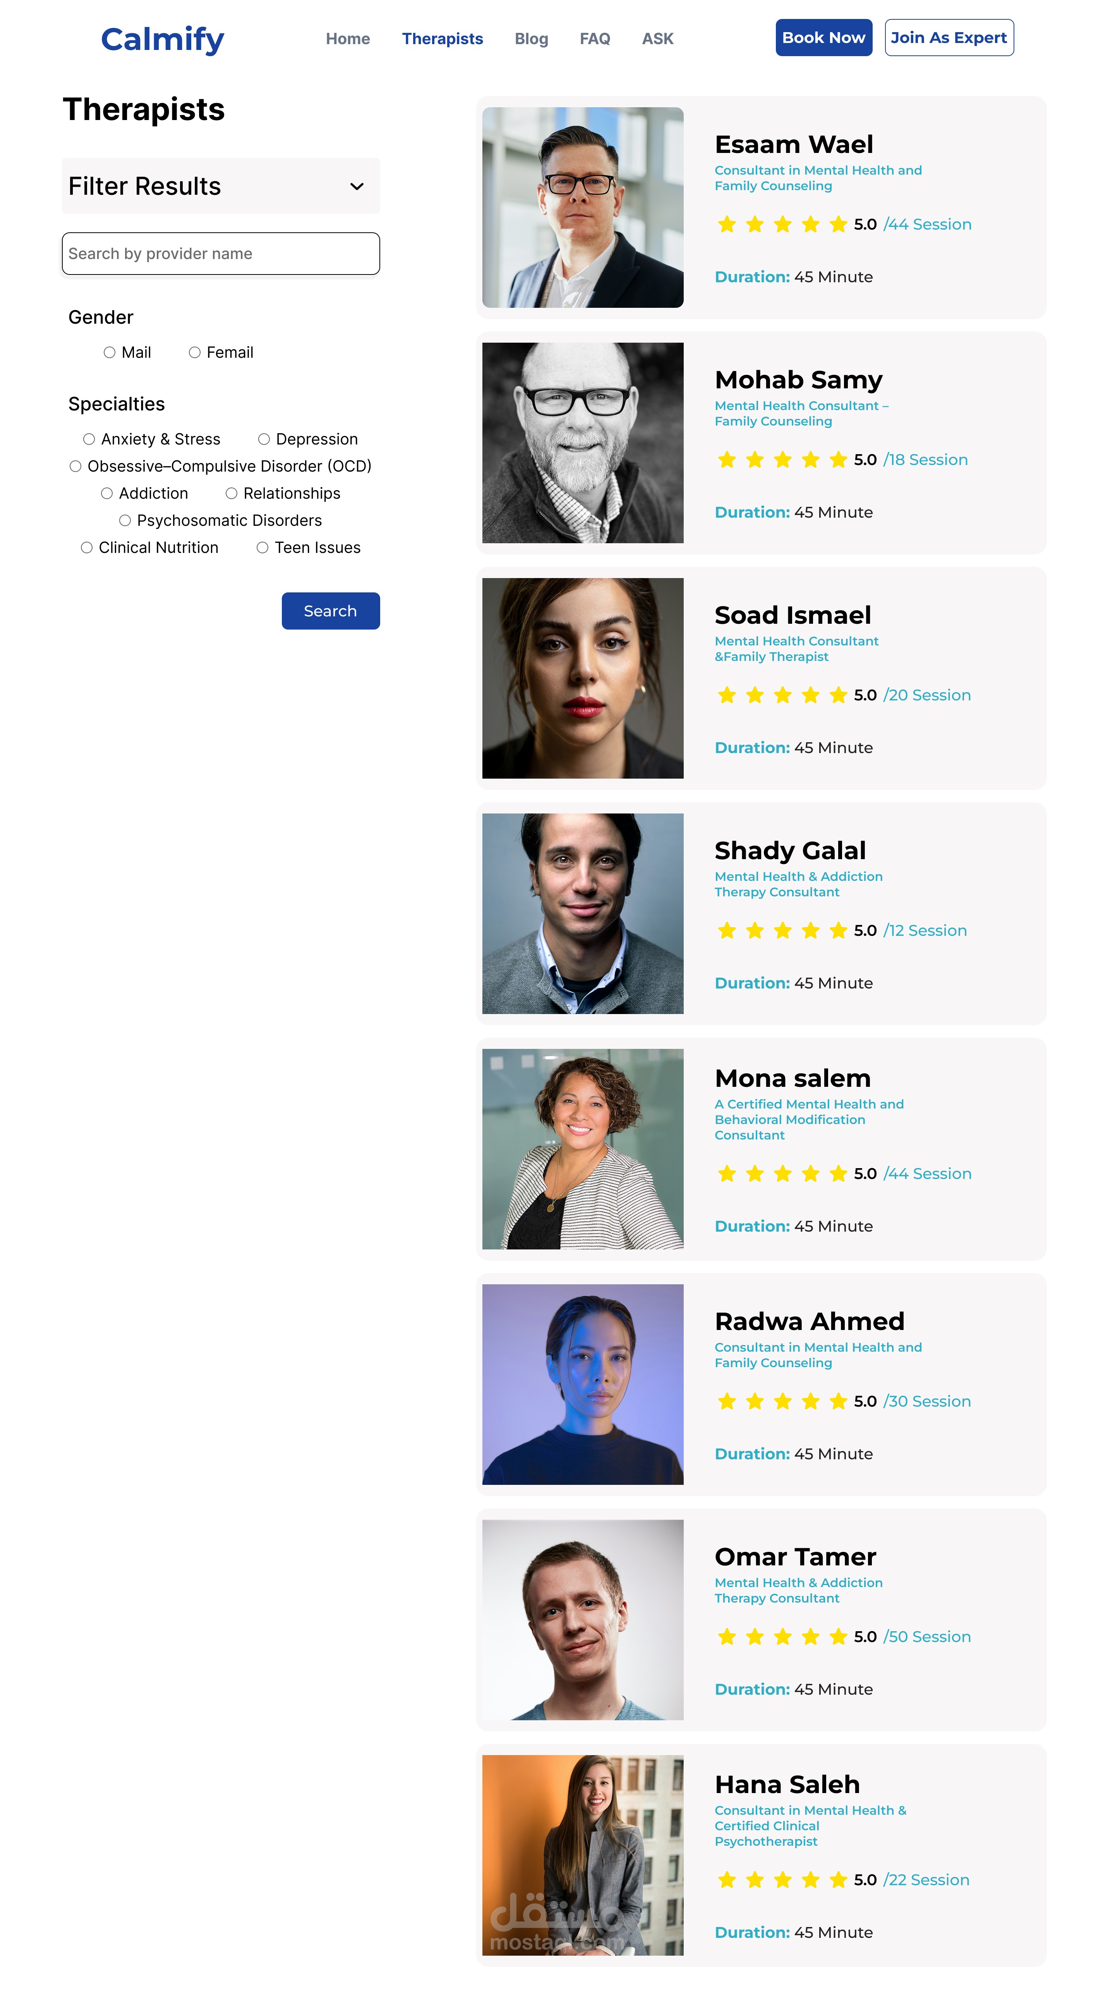Screen dimensions: 1115x1994
Task: Go to the Blog nav item
Action: point(531,39)
